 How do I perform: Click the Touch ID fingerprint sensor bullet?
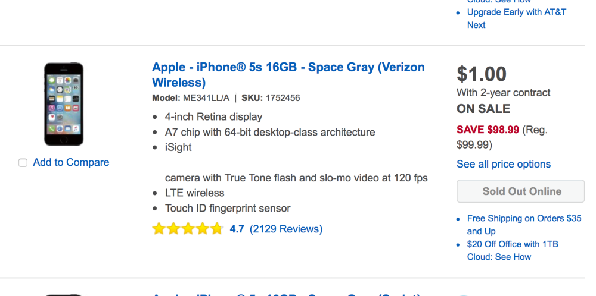coord(228,208)
